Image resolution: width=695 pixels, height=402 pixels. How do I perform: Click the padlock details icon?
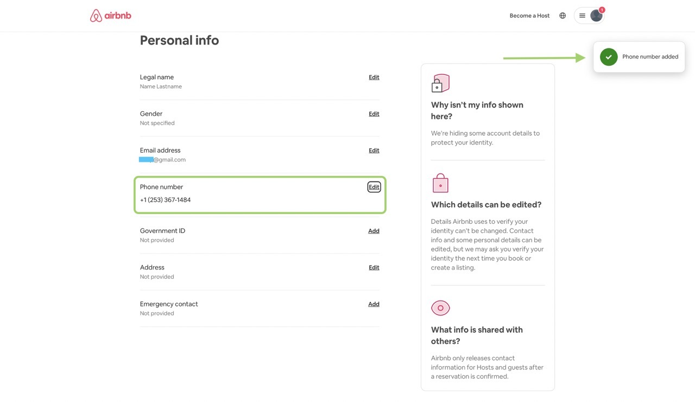point(440,183)
